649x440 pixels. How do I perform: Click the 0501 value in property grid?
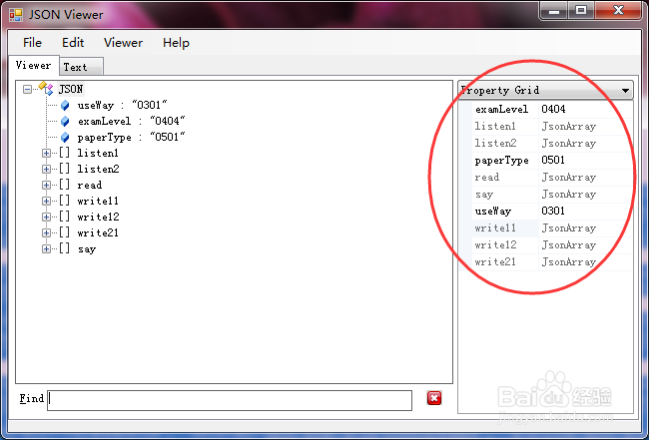tap(553, 160)
